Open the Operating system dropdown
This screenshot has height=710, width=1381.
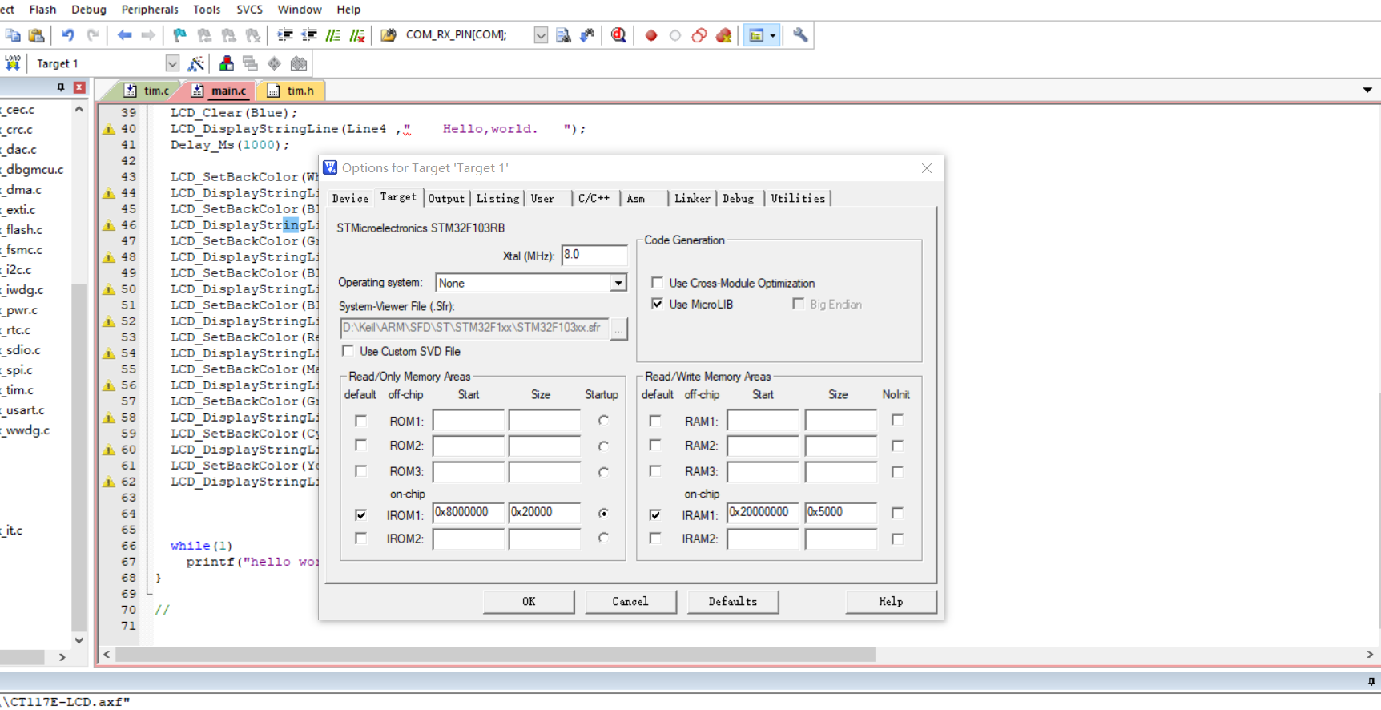tap(618, 283)
